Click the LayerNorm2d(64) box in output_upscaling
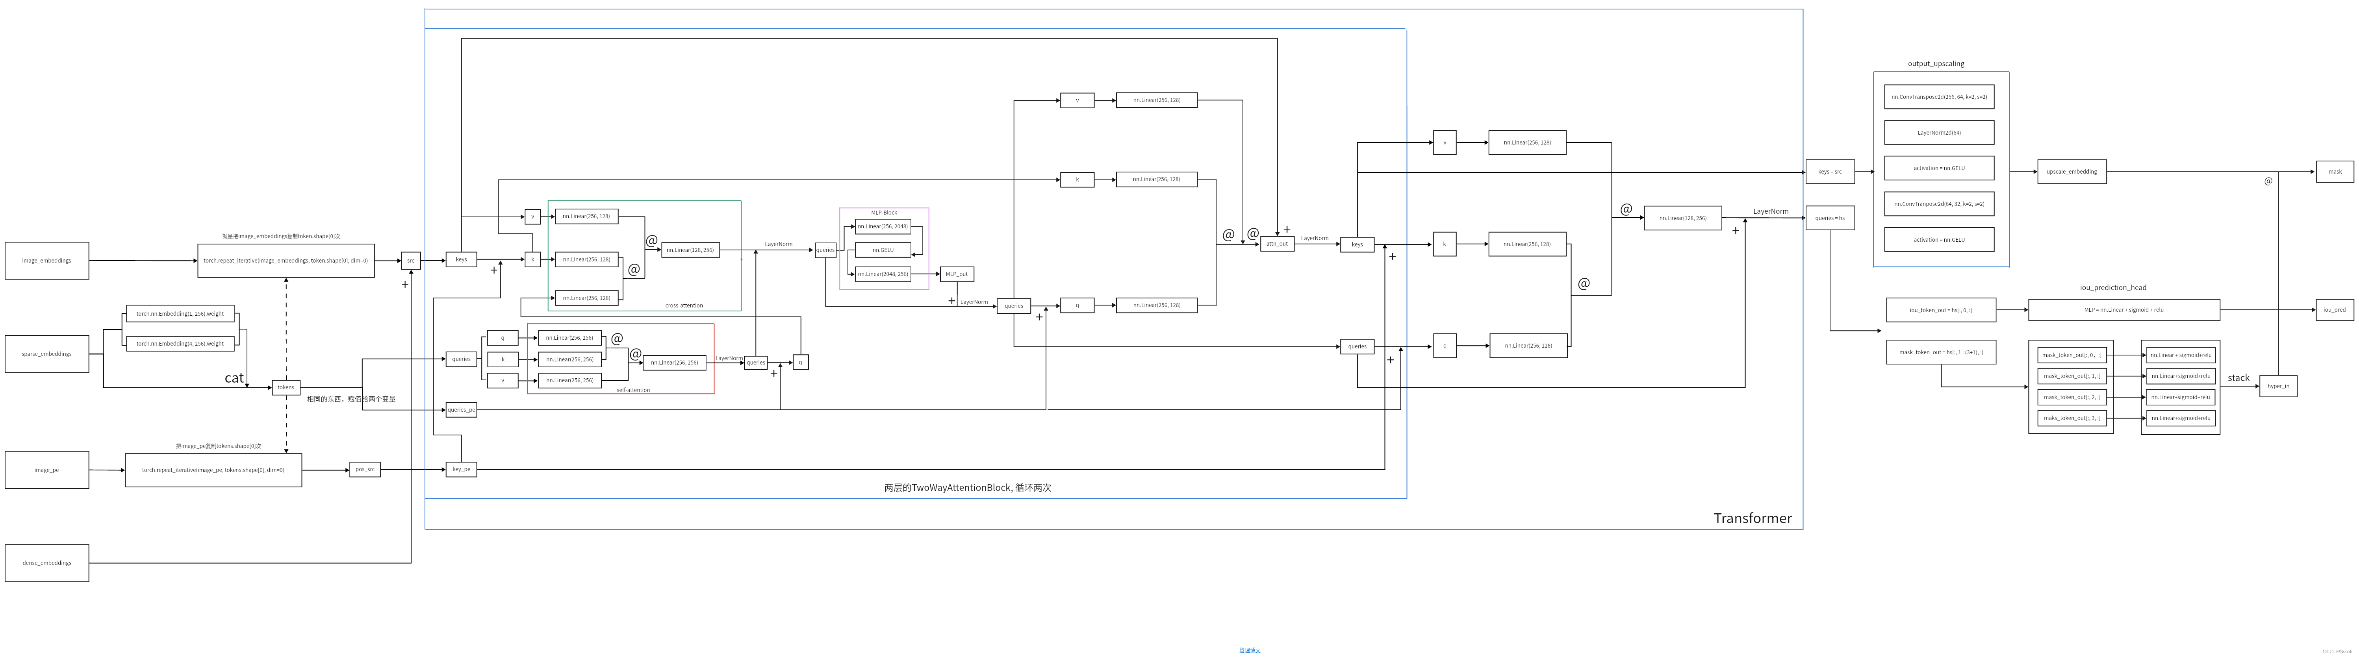 (1940, 132)
